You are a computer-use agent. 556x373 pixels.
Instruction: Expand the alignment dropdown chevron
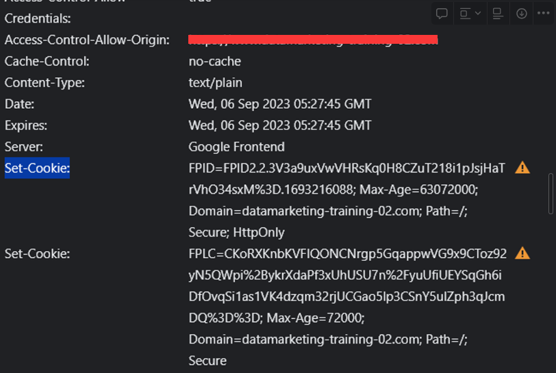click(478, 14)
